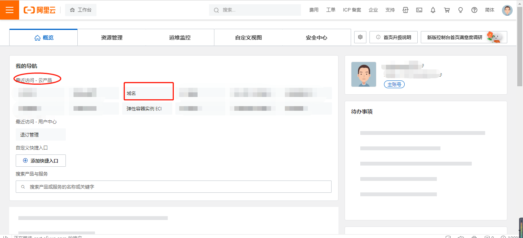Click the 工作台 button
This screenshot has width=523, height=238.
click(81, 10)
